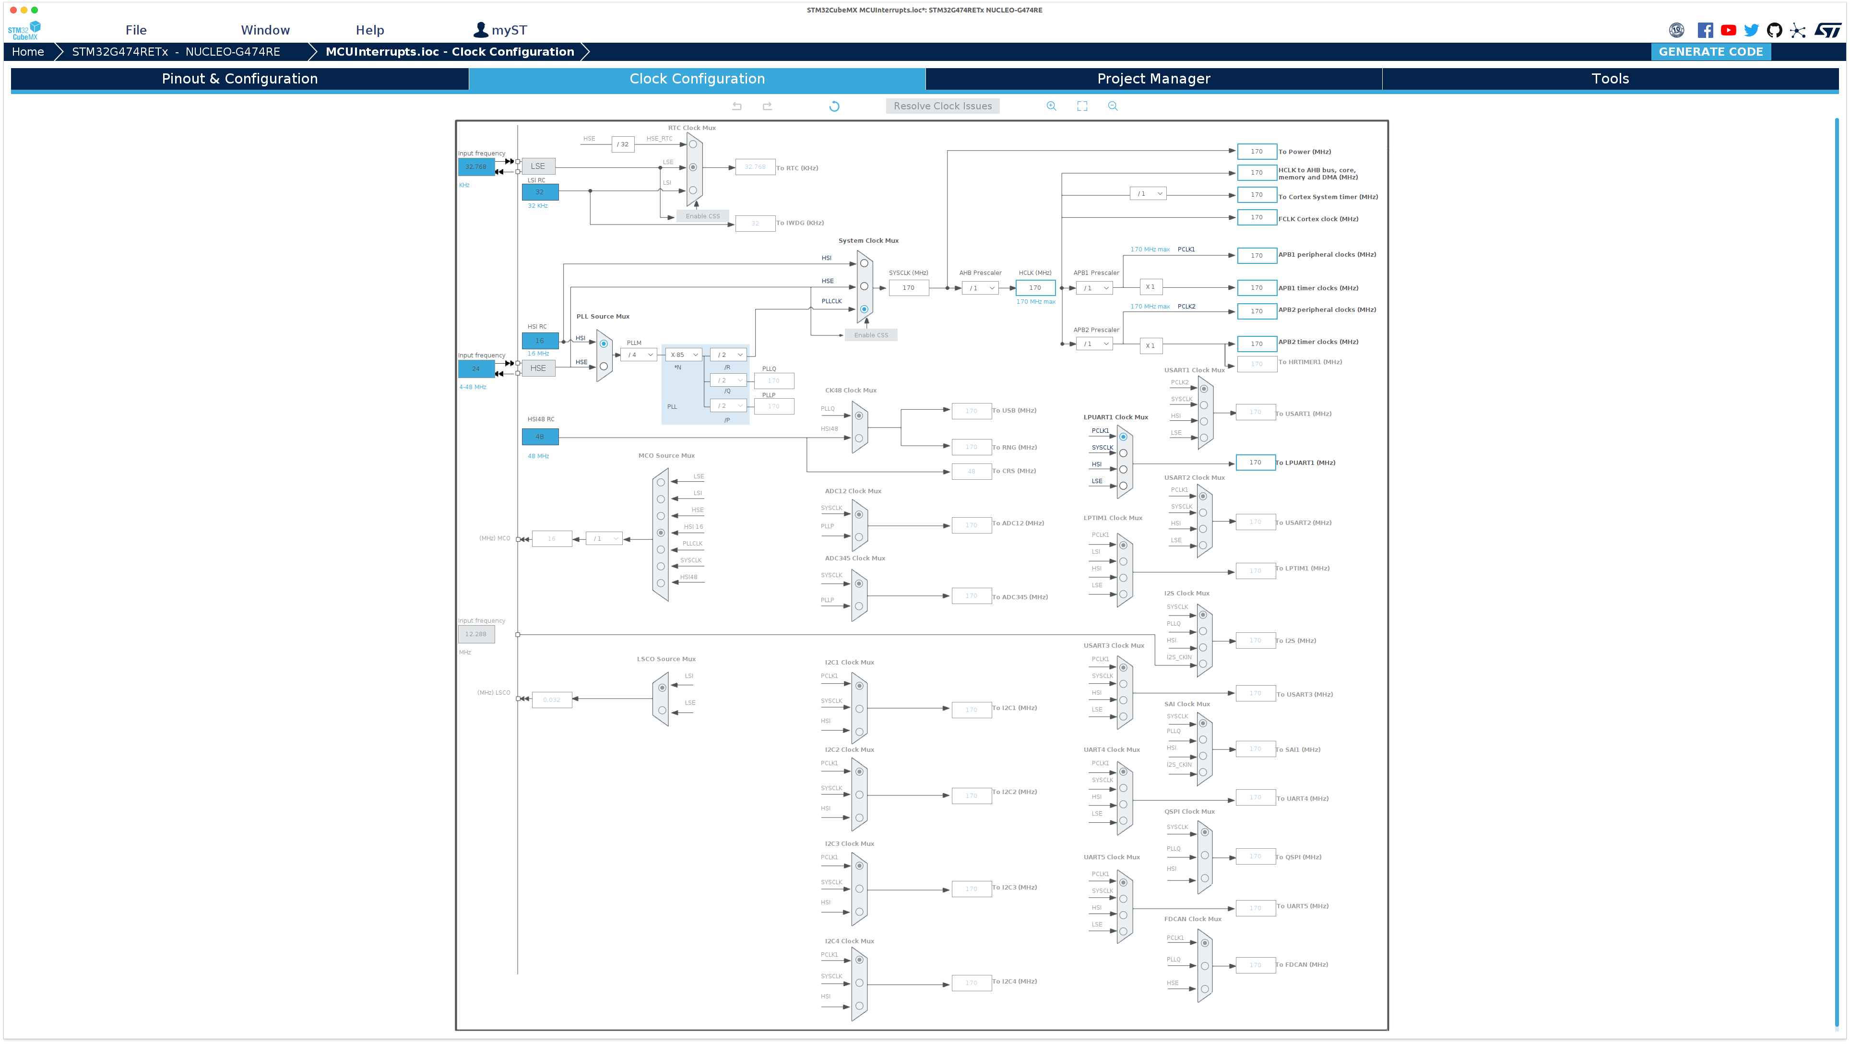Open the Facebook icon link

[x=1705, y=30]
